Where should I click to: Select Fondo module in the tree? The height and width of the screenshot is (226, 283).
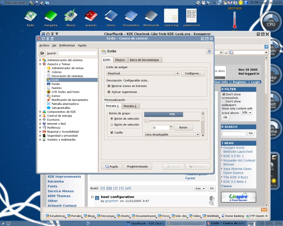coord(56,84)
